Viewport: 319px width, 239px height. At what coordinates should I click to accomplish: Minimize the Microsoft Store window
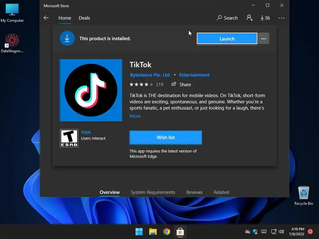pos(253,5)
